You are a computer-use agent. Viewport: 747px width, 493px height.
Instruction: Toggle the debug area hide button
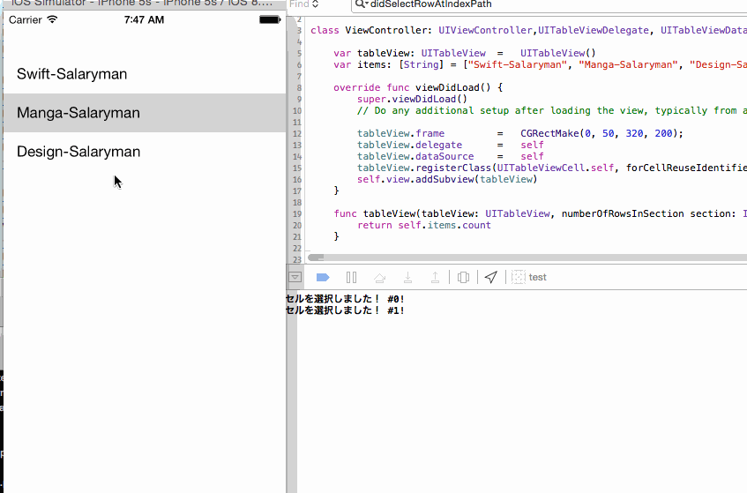tap(295, 277)
